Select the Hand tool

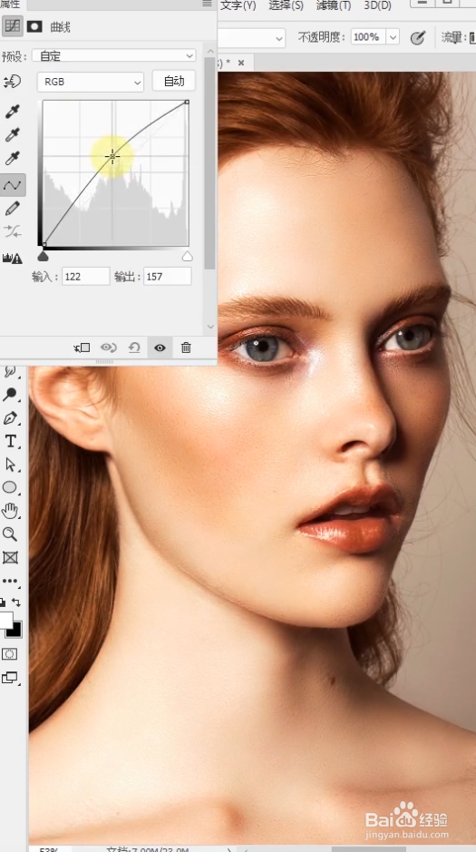tap(10, 511)
